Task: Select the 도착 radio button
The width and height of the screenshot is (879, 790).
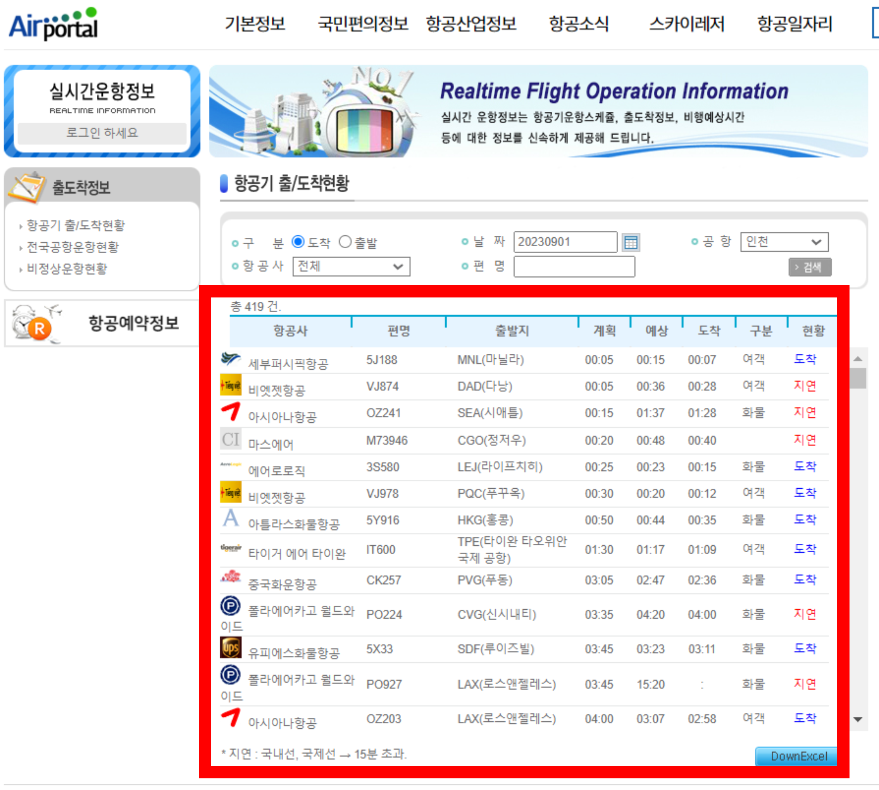Action: (x=298, y=242)
